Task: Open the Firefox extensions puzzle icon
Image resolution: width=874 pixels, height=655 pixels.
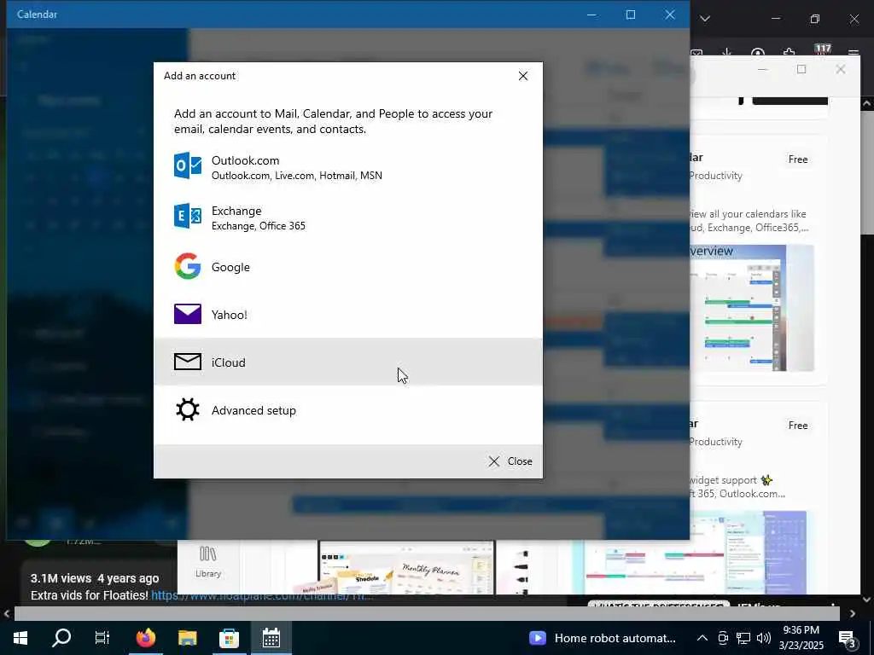Action: pyautogui.click(x=789, y=53)
